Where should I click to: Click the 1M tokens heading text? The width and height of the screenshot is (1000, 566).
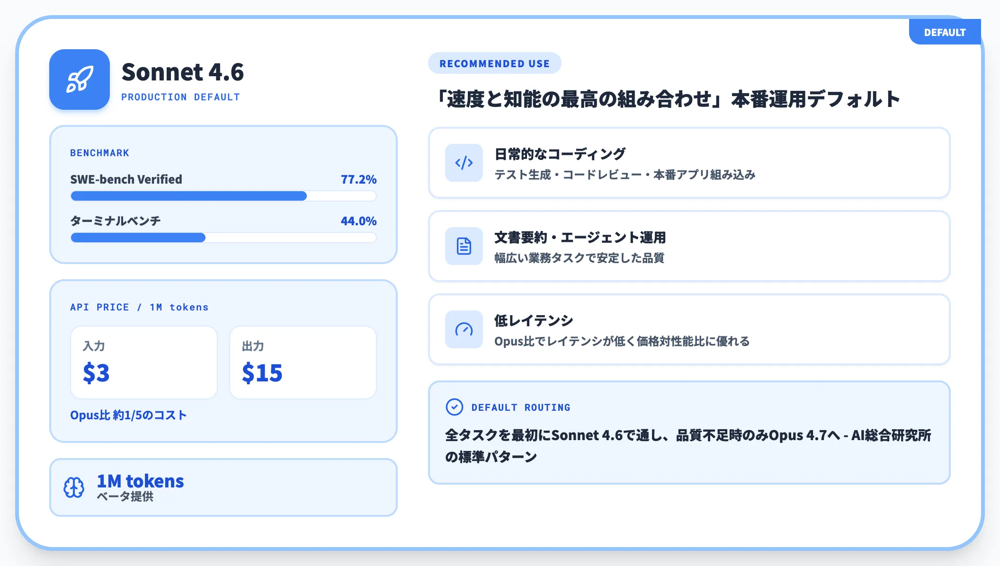point(140,481)
